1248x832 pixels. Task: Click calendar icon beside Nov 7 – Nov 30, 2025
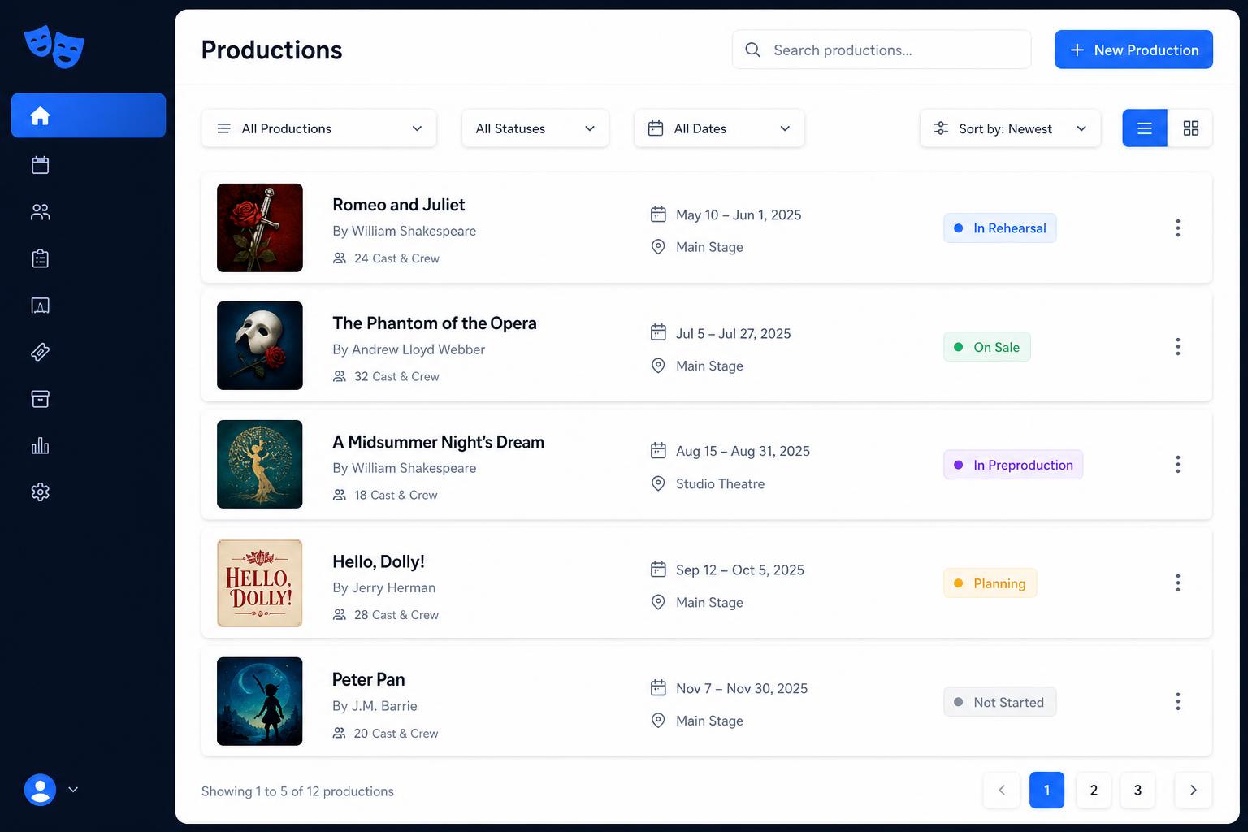pyautogui.click(x=658, y=687)
